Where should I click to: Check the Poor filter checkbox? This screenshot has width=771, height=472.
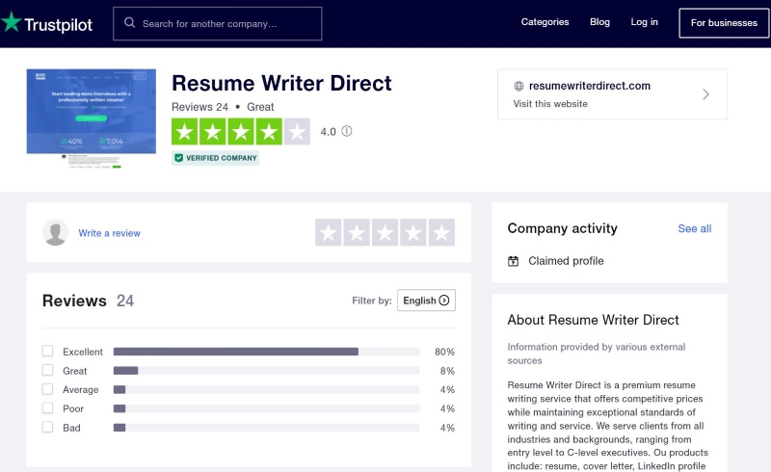point(47,408)
